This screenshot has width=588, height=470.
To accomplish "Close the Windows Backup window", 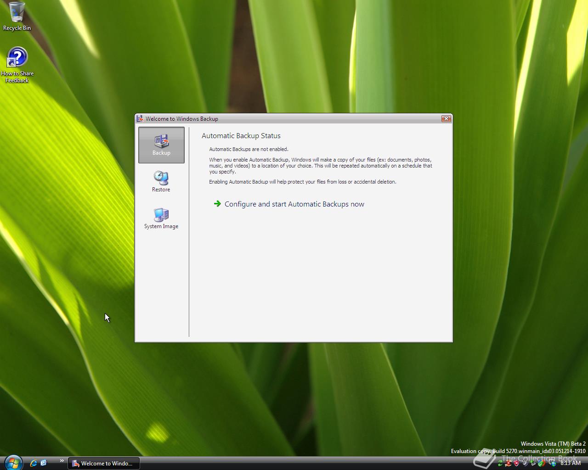I will click(446, 118).
